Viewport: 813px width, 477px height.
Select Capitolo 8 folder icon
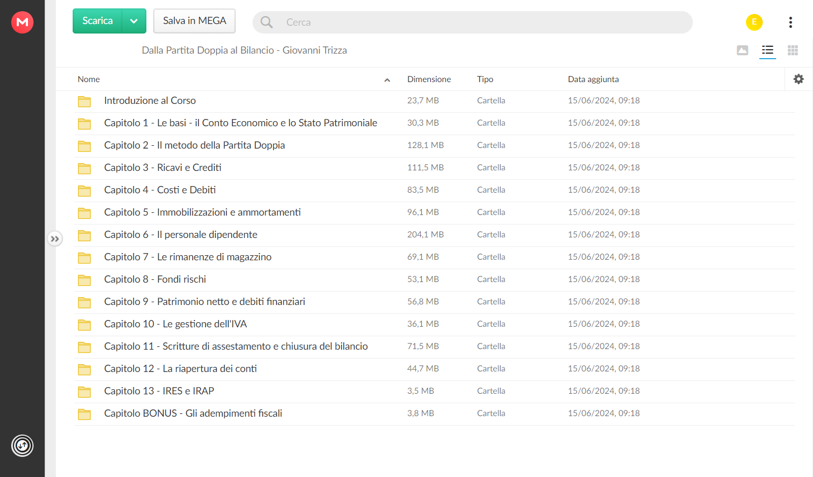(84, 280)
